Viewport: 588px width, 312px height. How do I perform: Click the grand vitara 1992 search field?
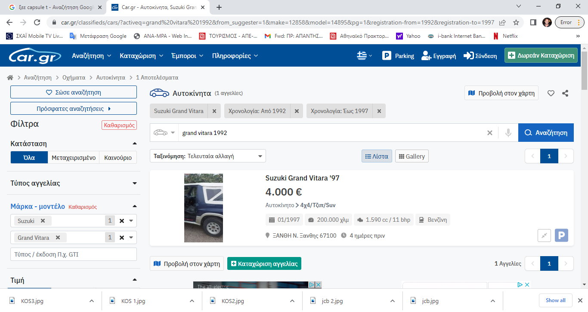[x=331, y=133]
